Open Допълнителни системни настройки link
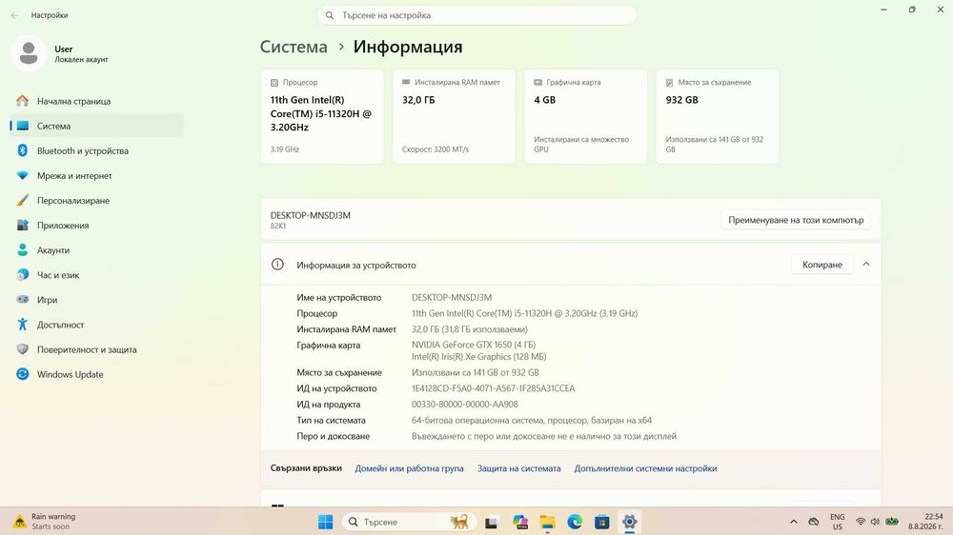This screenshot has height=535, width=953. (645, 468)
